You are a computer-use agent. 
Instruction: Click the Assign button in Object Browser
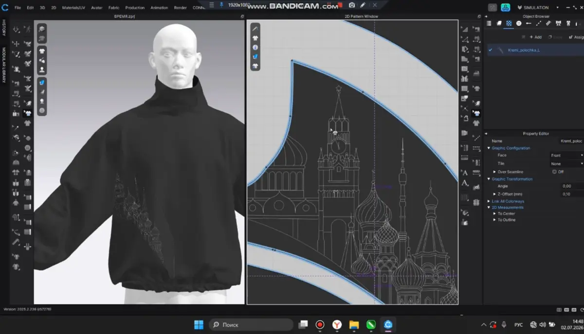point(577,37)
